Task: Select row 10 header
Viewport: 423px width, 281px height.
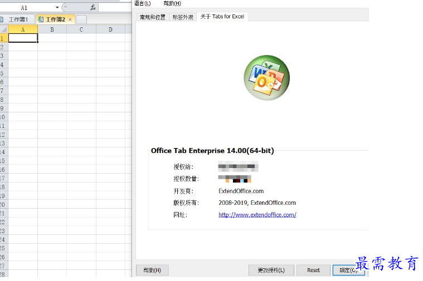Action: [x=4, y=117]
